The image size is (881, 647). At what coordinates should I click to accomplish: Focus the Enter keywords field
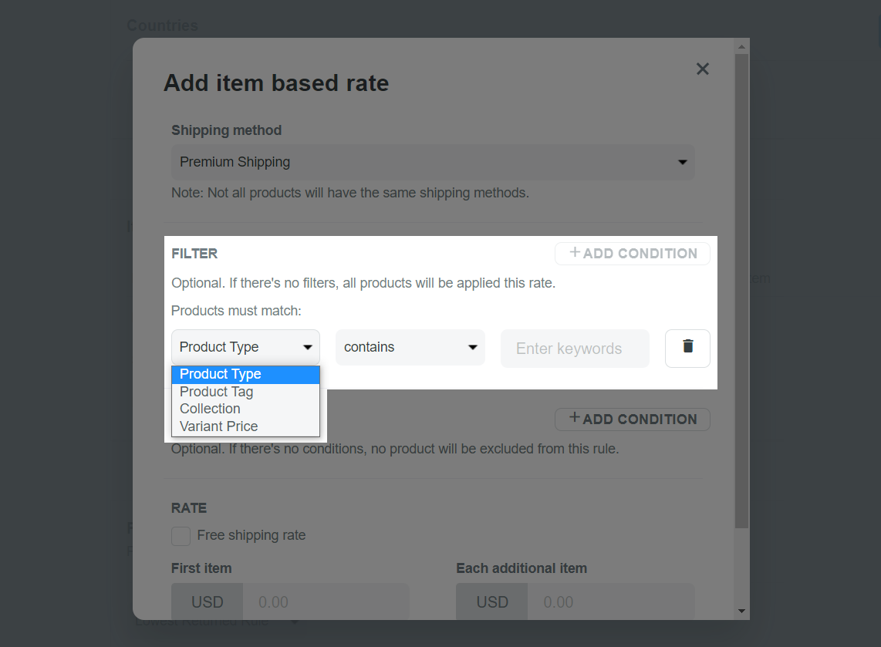575,349
